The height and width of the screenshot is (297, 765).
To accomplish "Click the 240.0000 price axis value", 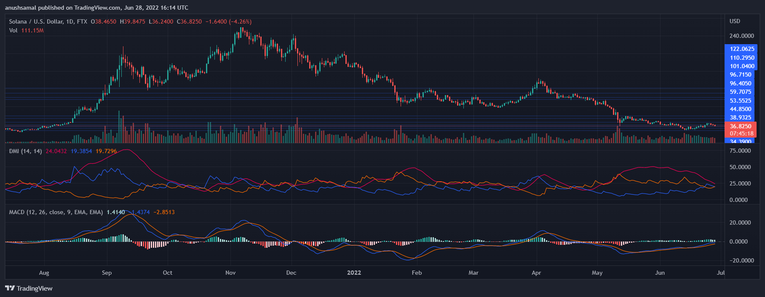I will 741,36.
